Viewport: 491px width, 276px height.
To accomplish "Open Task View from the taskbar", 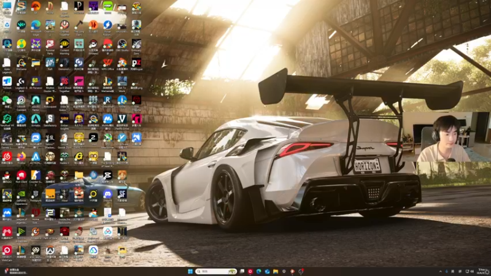I will point(242,271).
